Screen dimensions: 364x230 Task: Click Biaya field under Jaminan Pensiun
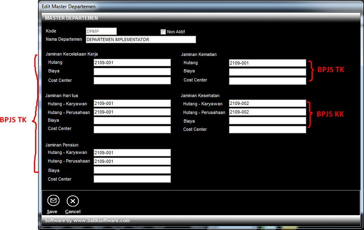click(x=132, y=170)
